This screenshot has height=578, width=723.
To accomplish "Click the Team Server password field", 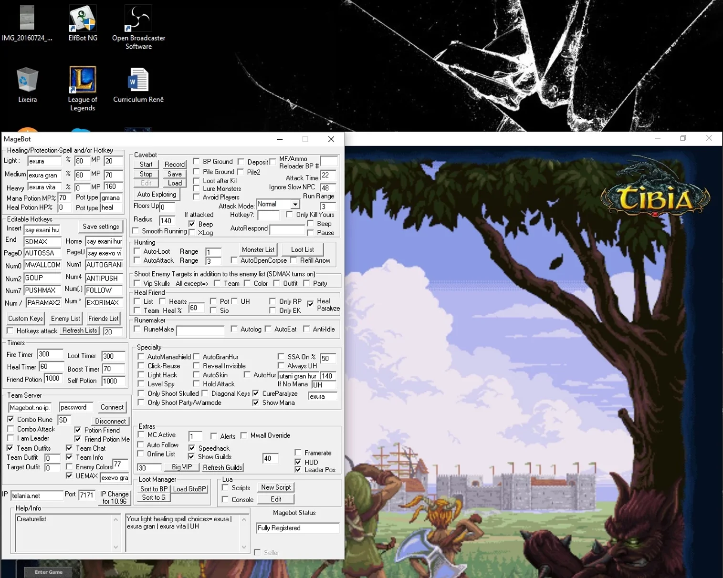I will (x=76, y=407).
